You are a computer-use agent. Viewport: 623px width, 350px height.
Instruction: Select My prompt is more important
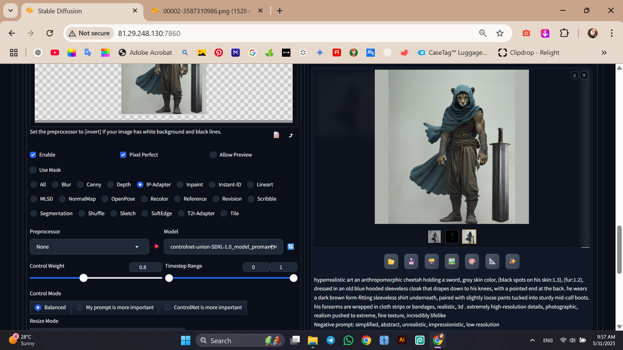tap(80, 308)
